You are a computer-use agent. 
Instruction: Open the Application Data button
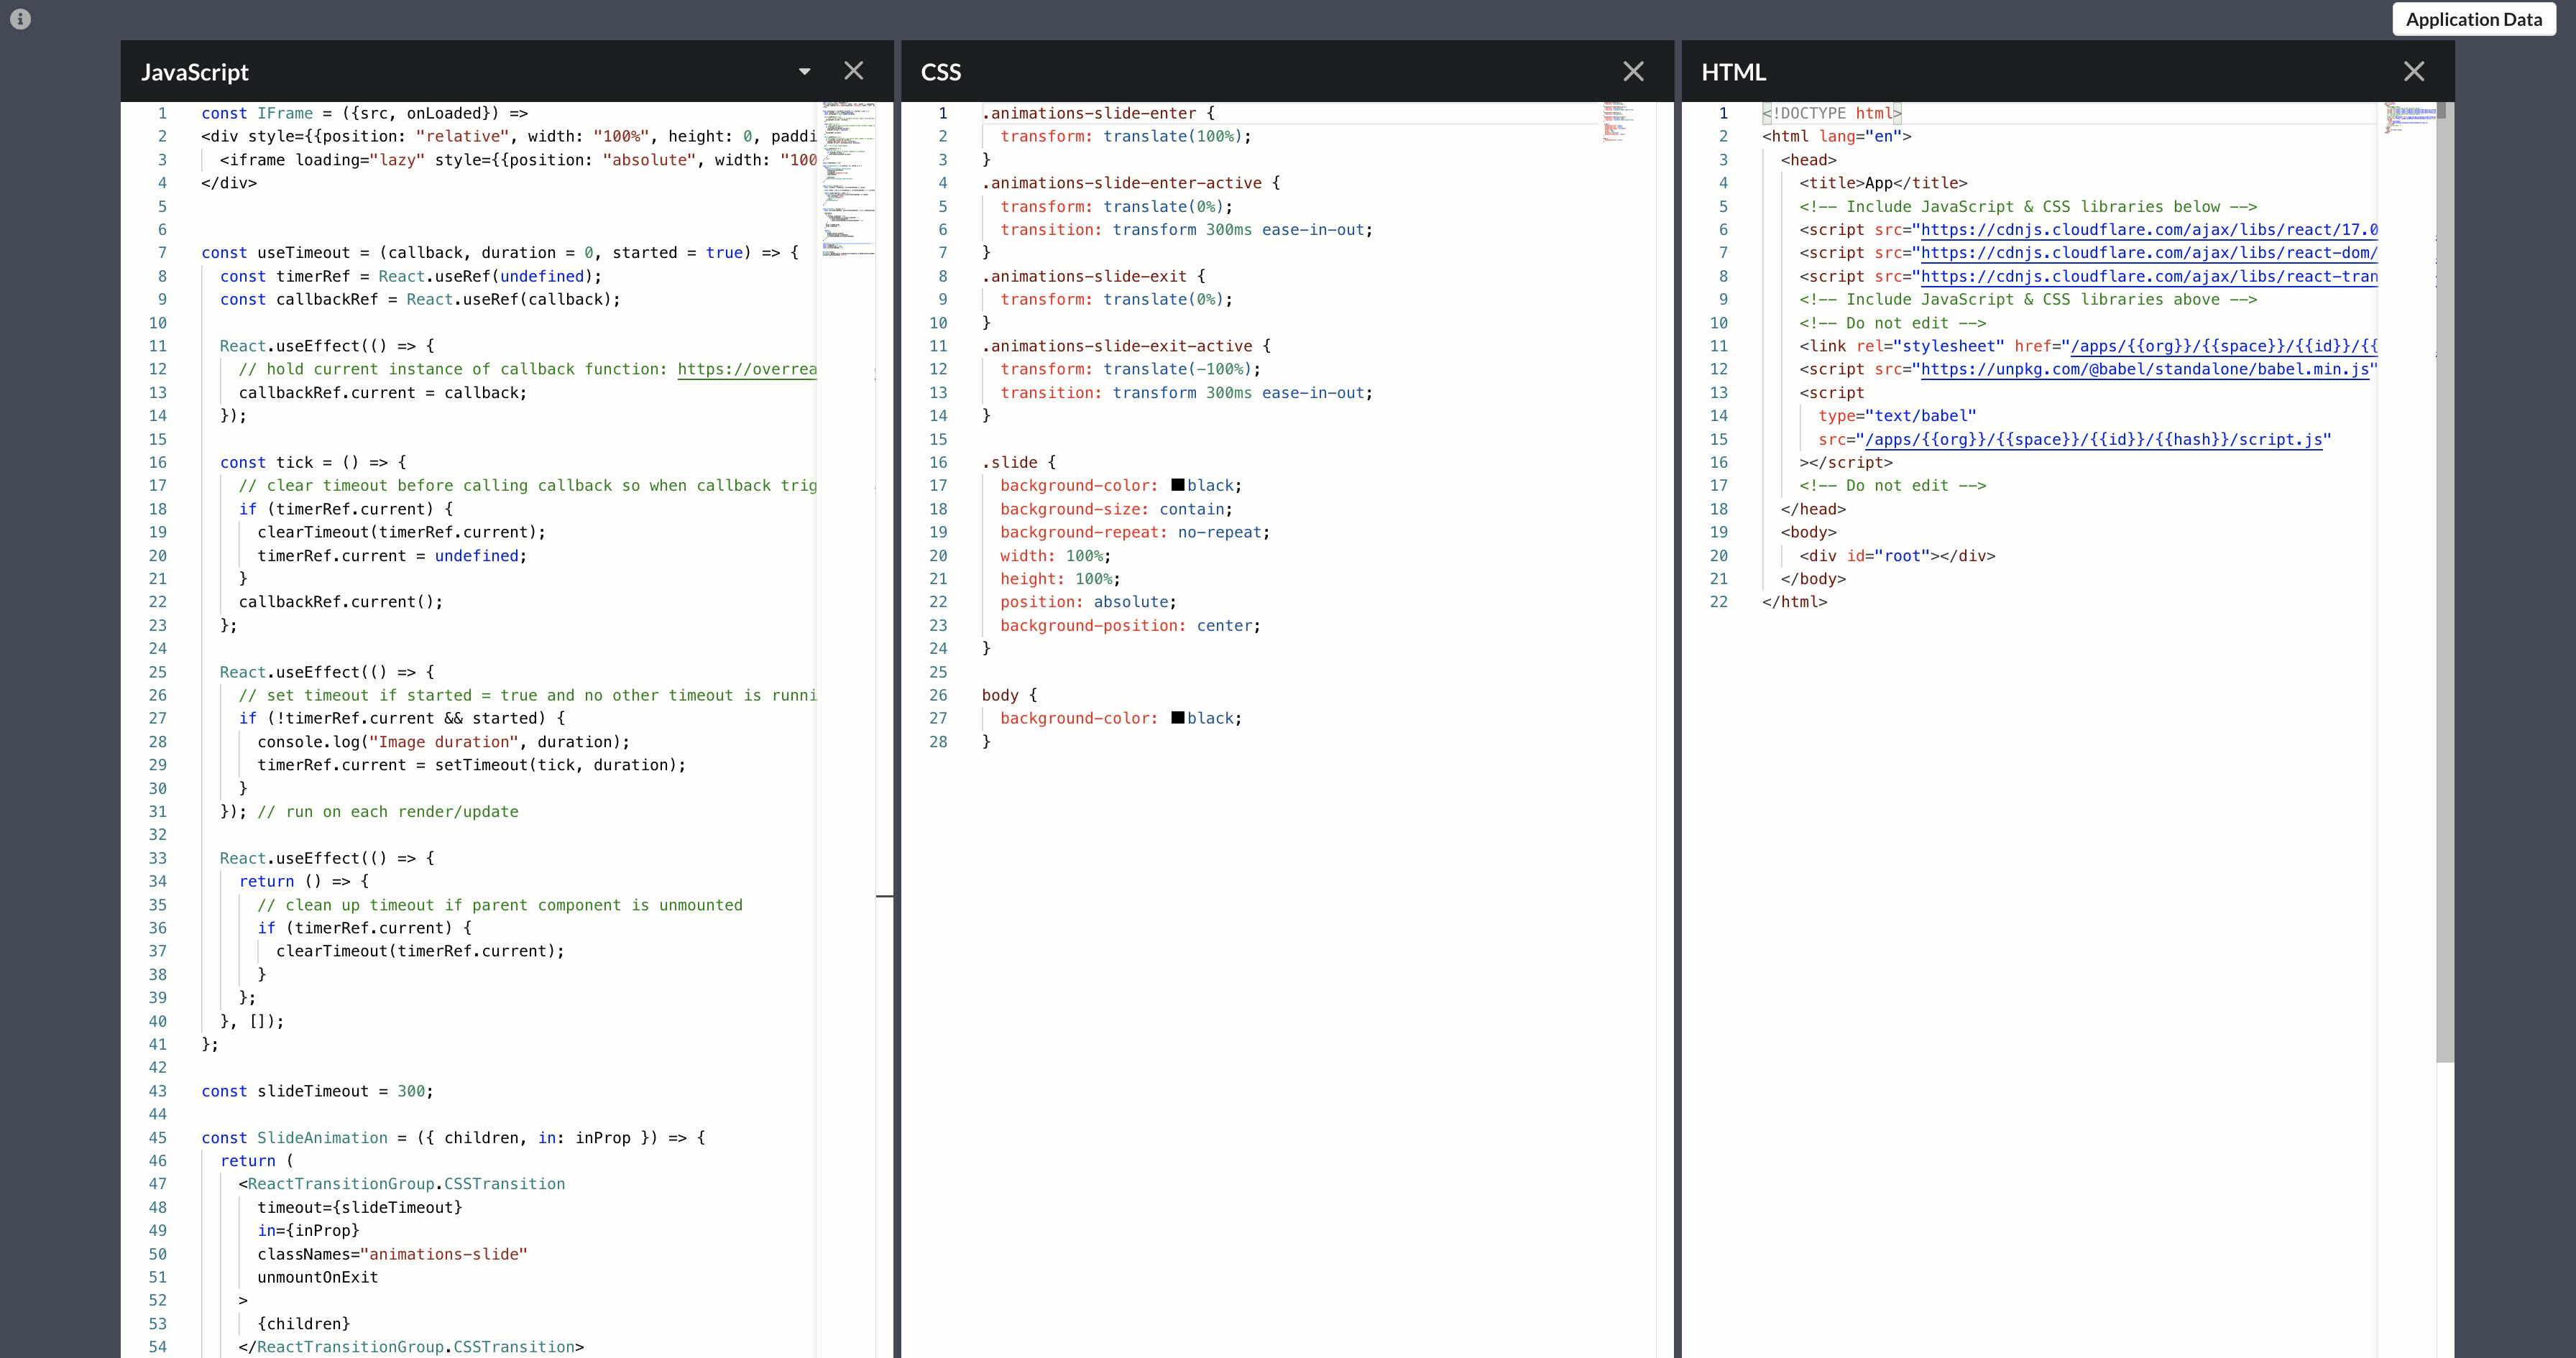pyautogui.click(x=2473, y=19)
